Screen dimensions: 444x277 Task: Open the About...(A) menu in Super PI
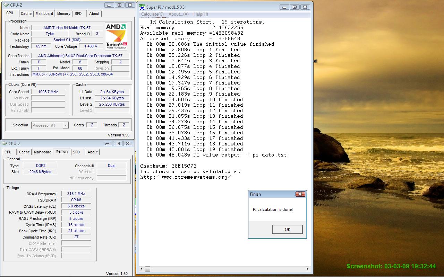coord(179,14)
